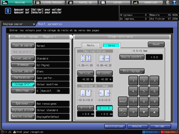Click the vertical image shift diagram icon
Screen dimensions: 179x134
[x=86, y=93]
